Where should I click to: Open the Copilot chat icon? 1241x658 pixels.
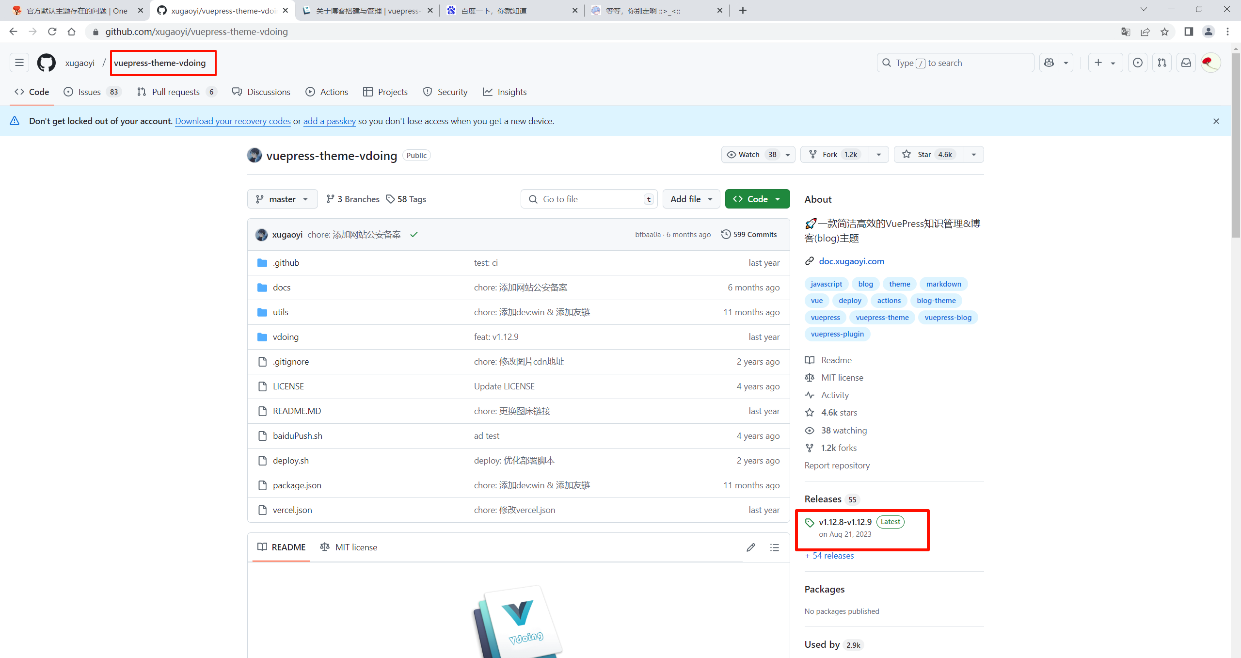point(1049,63)
